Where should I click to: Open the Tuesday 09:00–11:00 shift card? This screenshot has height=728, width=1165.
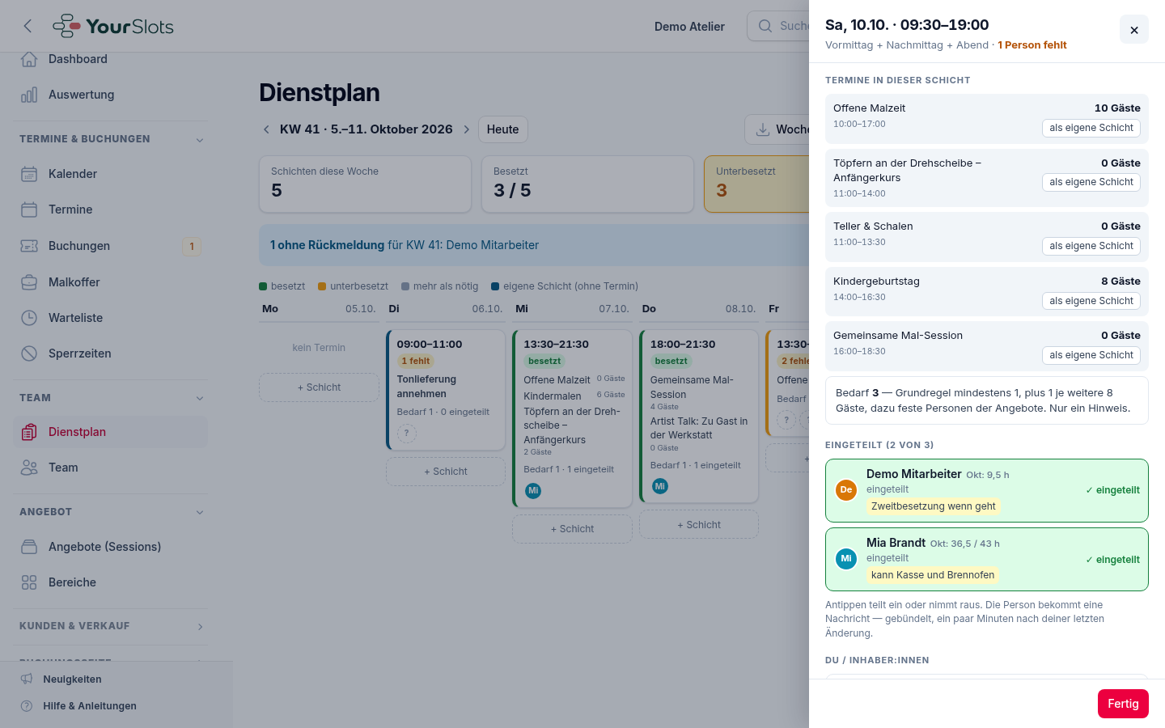pyautogui.click(x=446, y=390)
